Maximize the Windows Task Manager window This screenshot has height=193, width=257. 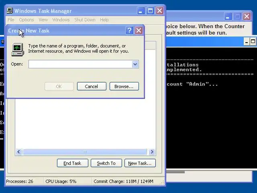[150, 11]
